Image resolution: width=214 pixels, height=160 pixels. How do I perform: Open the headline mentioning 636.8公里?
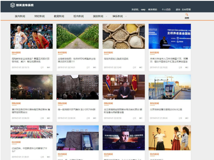[166, 109]
